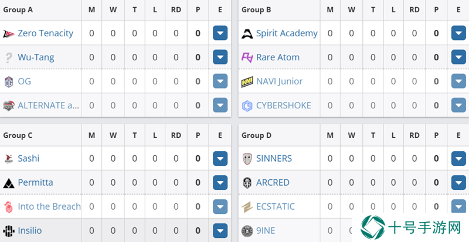Viewport: 469px width, 242px height.
Task: Click the NAVI Junior yellow logo
Action: point(247,81)
